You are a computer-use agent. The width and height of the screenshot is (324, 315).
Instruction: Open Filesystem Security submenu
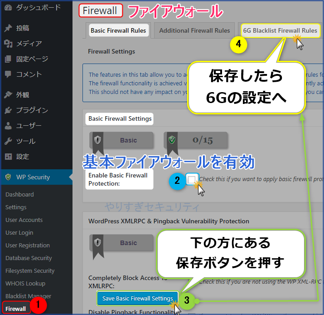coord(30,271)
